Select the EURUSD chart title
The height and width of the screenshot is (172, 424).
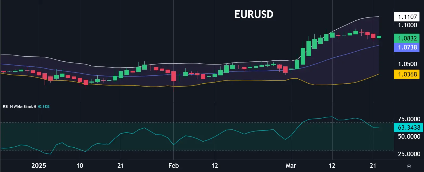[254, 14]
